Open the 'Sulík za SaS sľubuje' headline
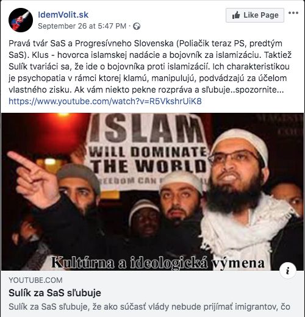 [x=55, y=293]
